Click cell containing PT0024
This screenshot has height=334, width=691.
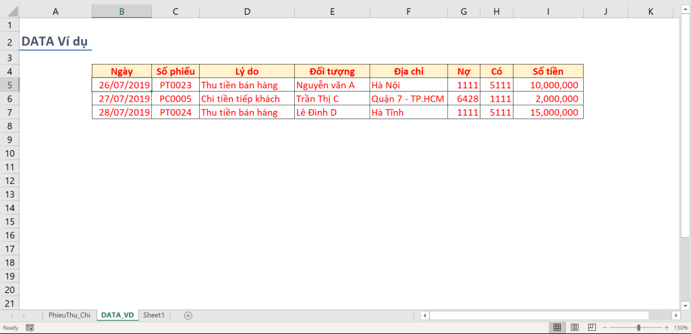point(175,112)
